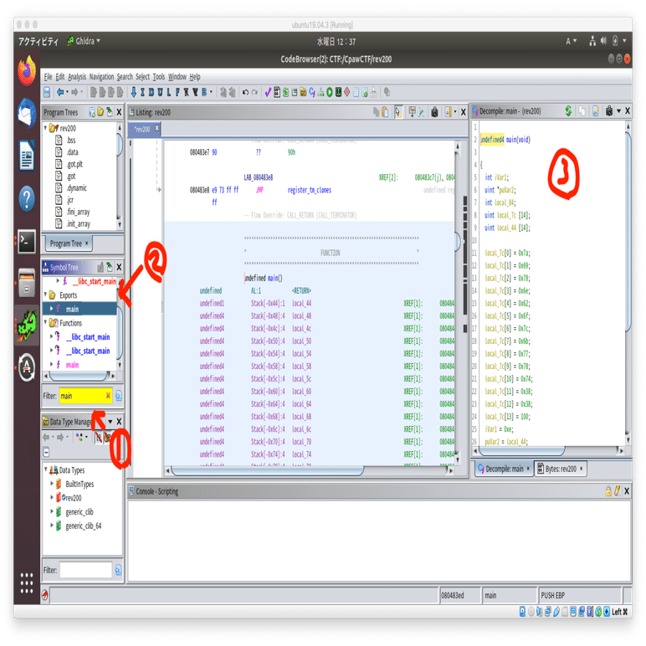The height and width of the screenshot is (646, 646).
Task: Open the back-navigation history dropdown arrow
Action: (67, 92)
